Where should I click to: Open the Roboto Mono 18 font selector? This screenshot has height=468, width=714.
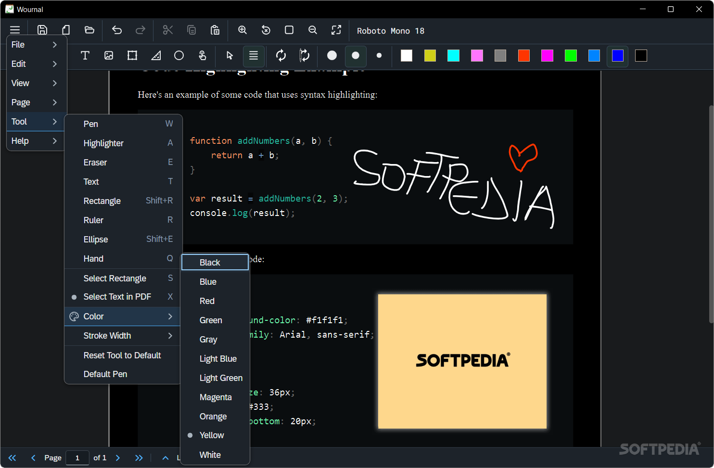pos(391,31)
